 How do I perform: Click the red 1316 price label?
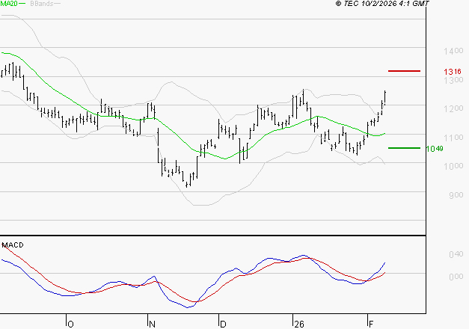coord(453,72)
